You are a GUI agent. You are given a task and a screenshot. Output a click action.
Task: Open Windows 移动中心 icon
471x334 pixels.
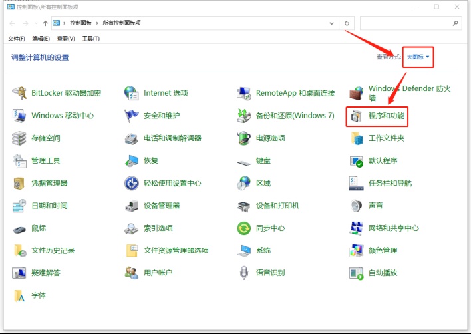19,116
